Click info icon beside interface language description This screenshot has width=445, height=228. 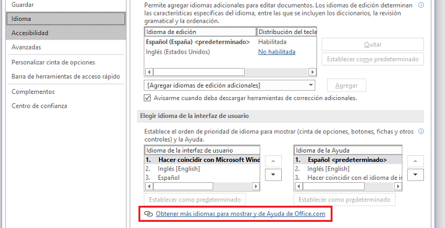(x=421, y=131)
